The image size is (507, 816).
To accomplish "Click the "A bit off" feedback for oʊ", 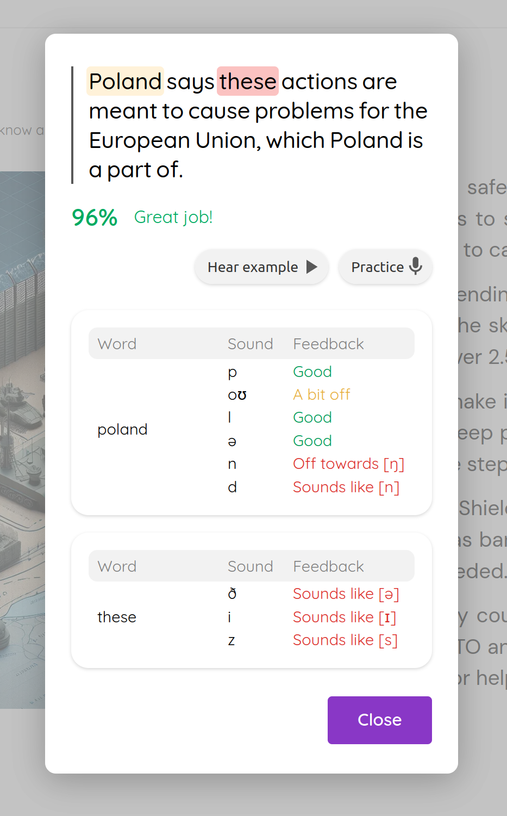I will (322, 394).
